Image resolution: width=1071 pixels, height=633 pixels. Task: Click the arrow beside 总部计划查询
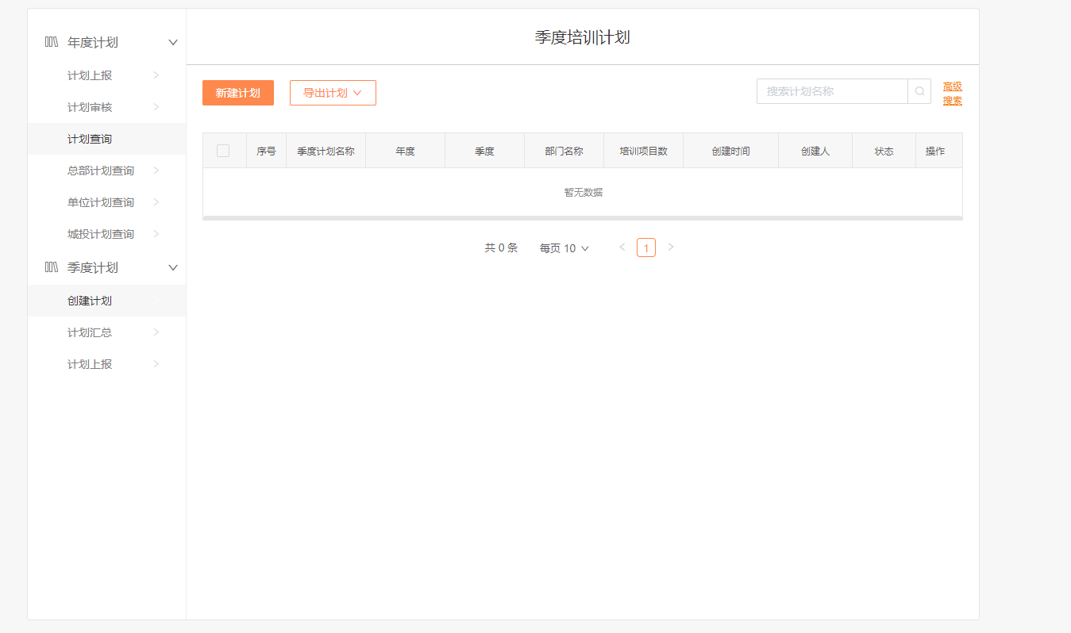click(x=156, y=171)
